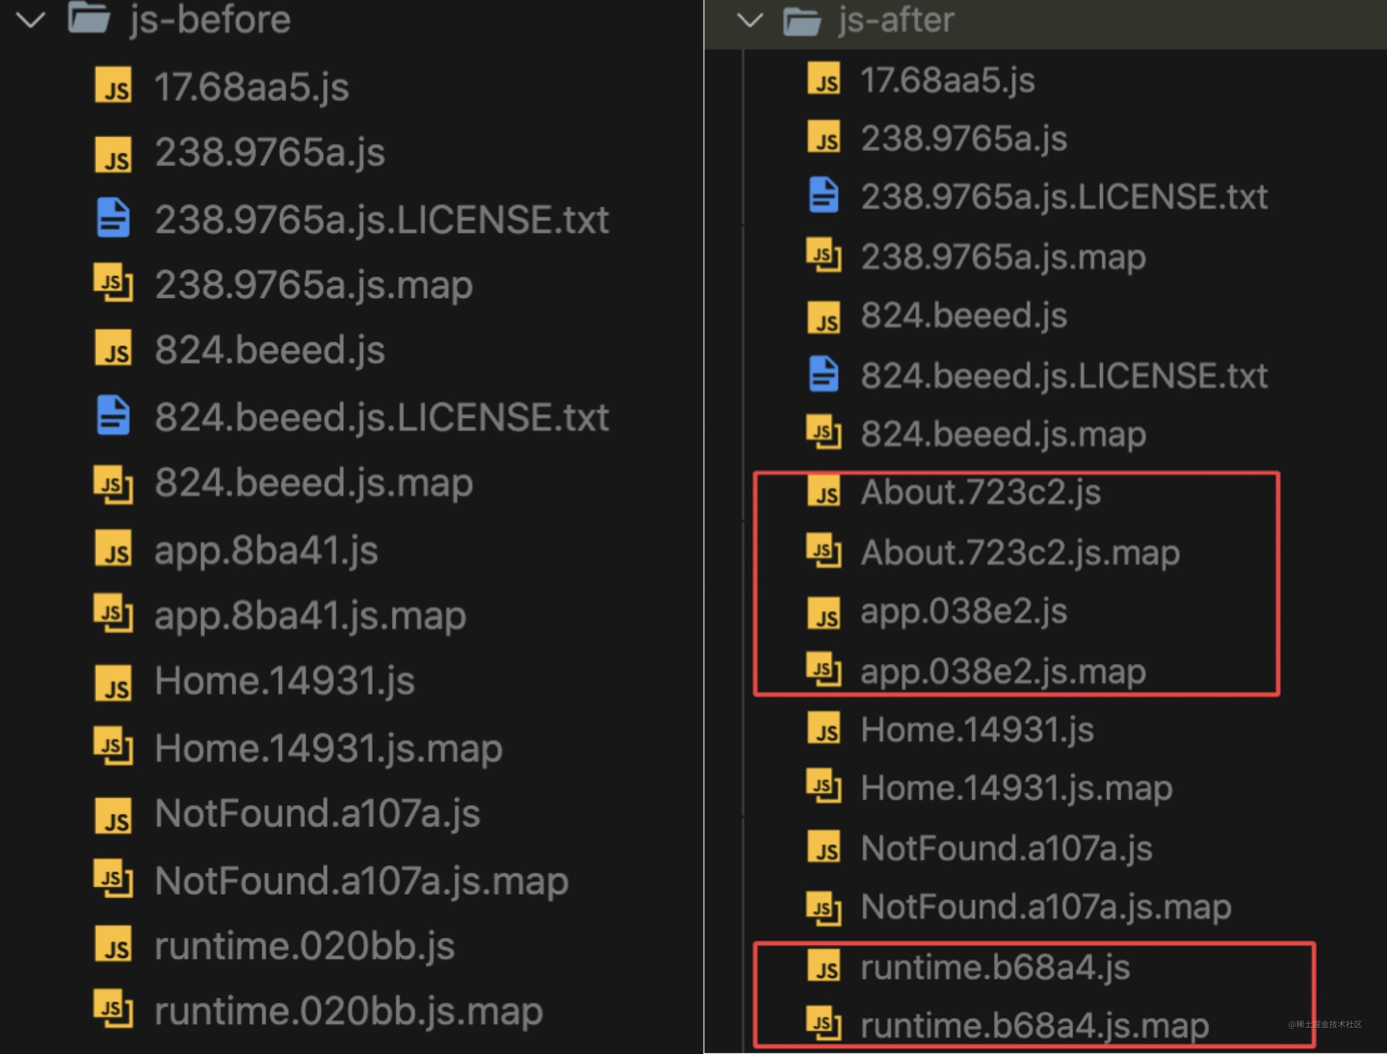Click JS icon of Home.14931.js in js-before

[114, 683]
